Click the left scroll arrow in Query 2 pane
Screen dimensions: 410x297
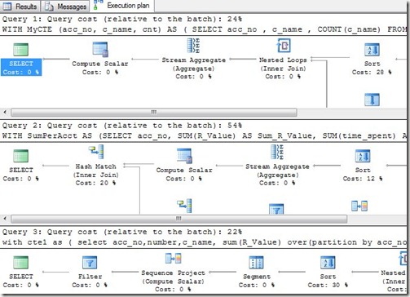5,219
